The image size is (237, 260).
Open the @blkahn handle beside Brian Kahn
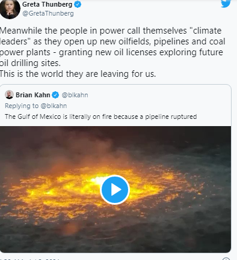tap(75, 95)
